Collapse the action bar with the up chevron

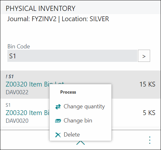click(x=80, y=143)
